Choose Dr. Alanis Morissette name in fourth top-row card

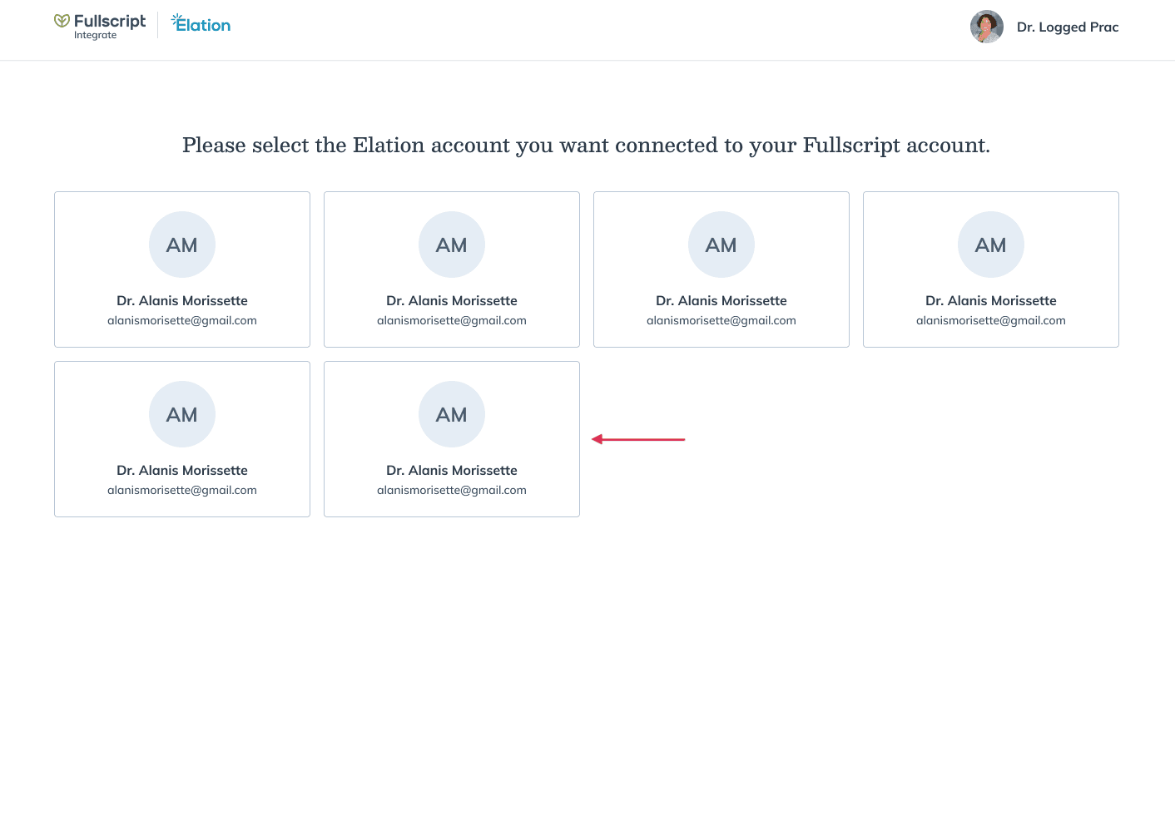point(991,300)
